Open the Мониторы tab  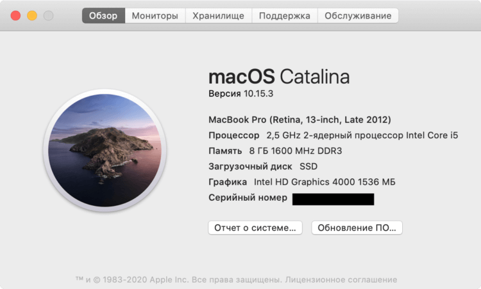155,15
